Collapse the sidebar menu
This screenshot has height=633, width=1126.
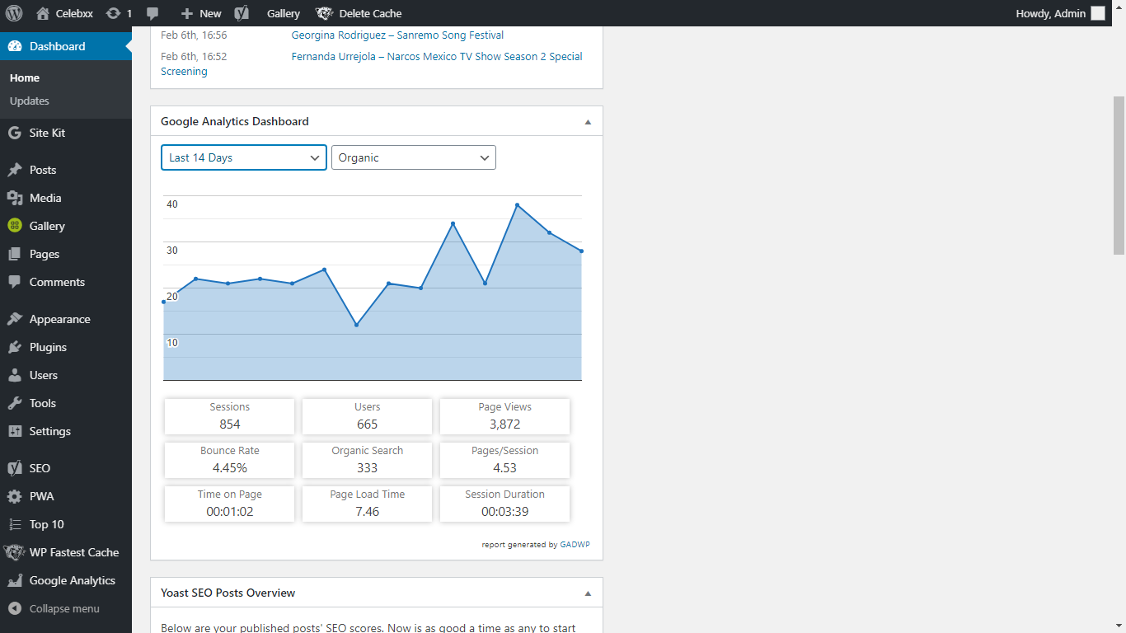click(63, 608)
